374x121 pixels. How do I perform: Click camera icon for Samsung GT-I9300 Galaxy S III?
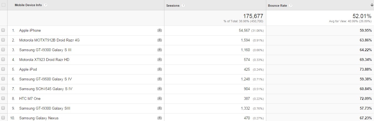pyautogui.click(x=160, y=50)
